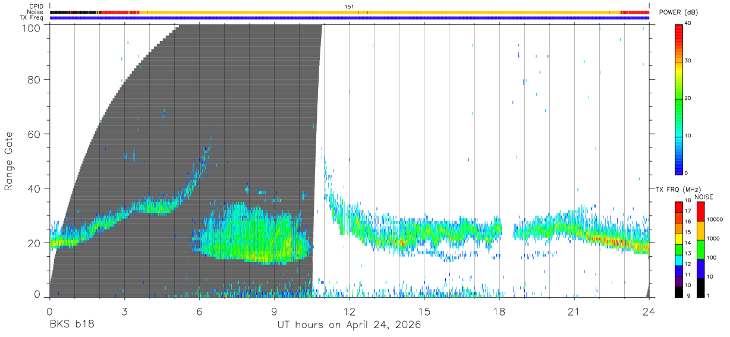
Task: Click the UT hours on April 24, 2026 title
Action: pos(349,325)
